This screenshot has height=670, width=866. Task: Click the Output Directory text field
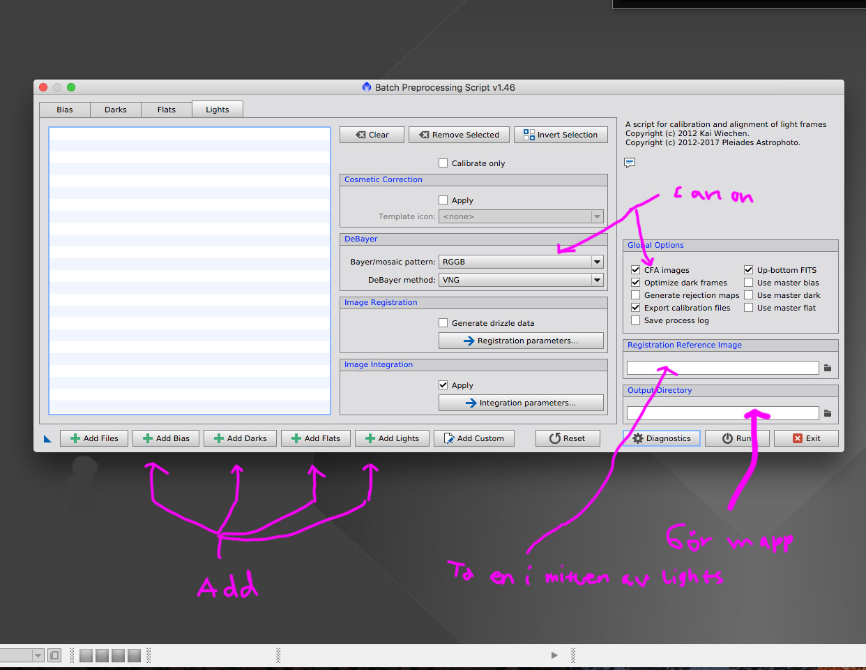[722, 413]
